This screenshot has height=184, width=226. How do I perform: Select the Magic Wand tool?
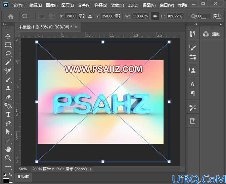coord(8,62)
